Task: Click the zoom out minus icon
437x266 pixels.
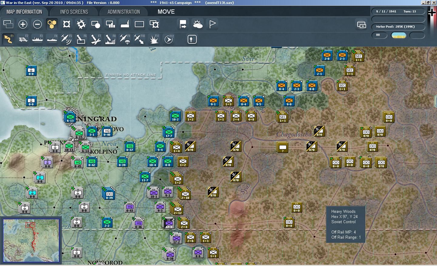Action: coord(37,24)
